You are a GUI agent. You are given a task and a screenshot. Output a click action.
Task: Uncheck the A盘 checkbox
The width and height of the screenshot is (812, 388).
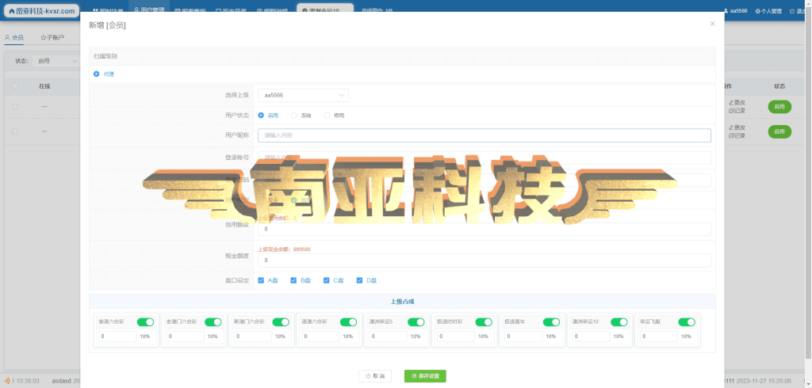click(261, 280)
